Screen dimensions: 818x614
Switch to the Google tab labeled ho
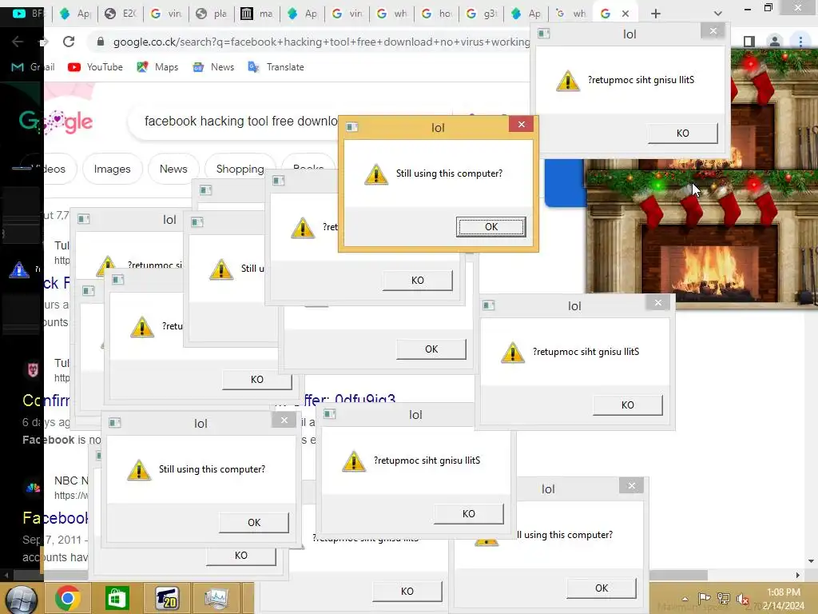point(437,14)
